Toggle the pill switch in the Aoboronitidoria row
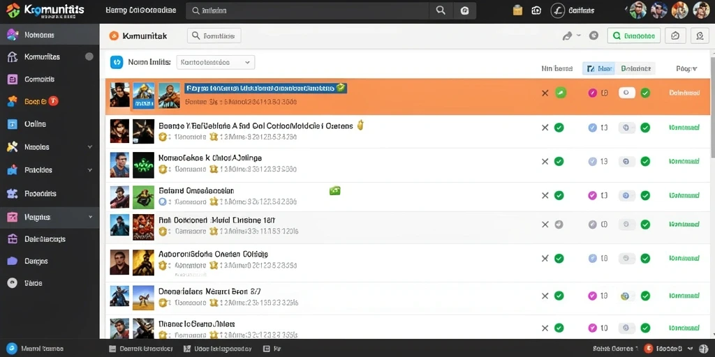This screenshot has width=715, height=357. coord(627,258)
